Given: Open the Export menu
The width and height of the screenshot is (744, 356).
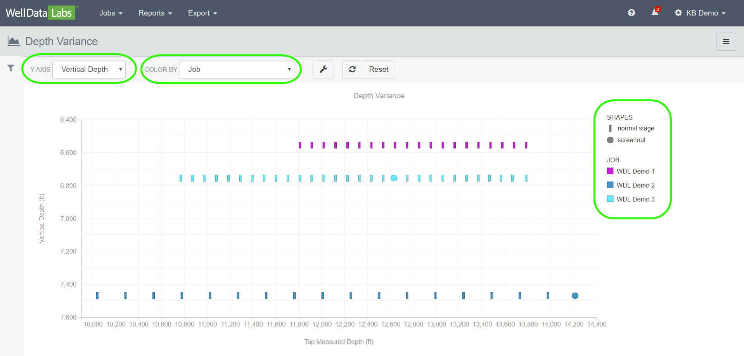Looking at the screenshot, I should 202,13.
